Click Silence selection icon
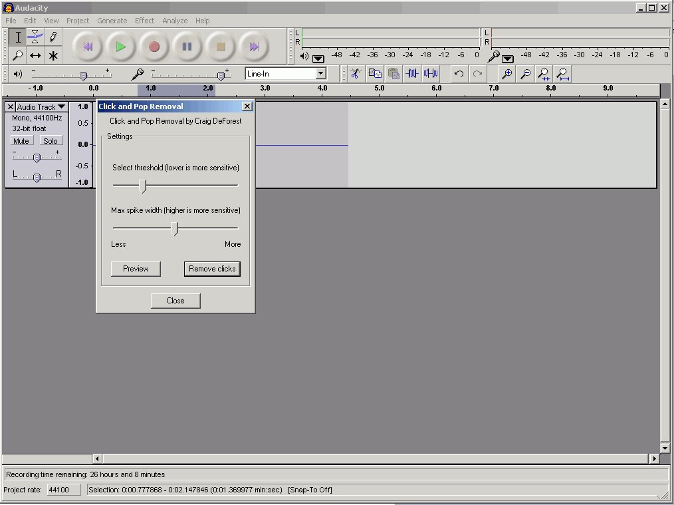Viewport: 674px width, 505px height. (x=431, y=74)
